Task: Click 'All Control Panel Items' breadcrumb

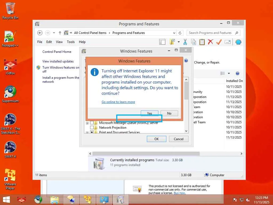Action: (x=90, y=33)
